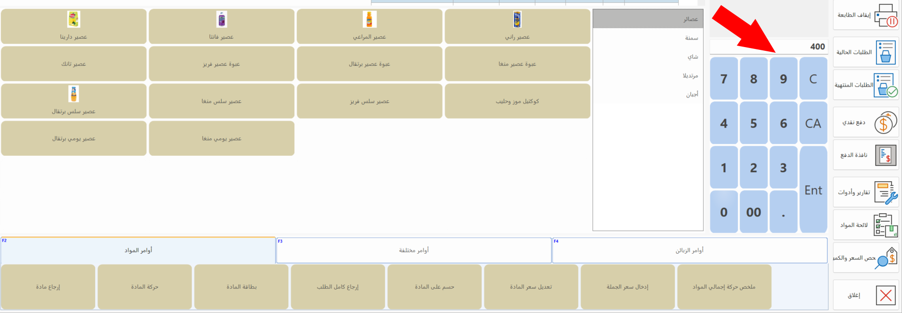Tap the 8 key on the numpad

click(x=753, y=79)
